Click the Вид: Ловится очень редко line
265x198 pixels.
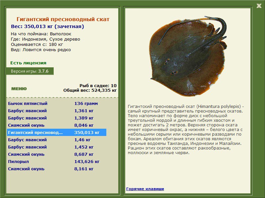pos(41,50)
